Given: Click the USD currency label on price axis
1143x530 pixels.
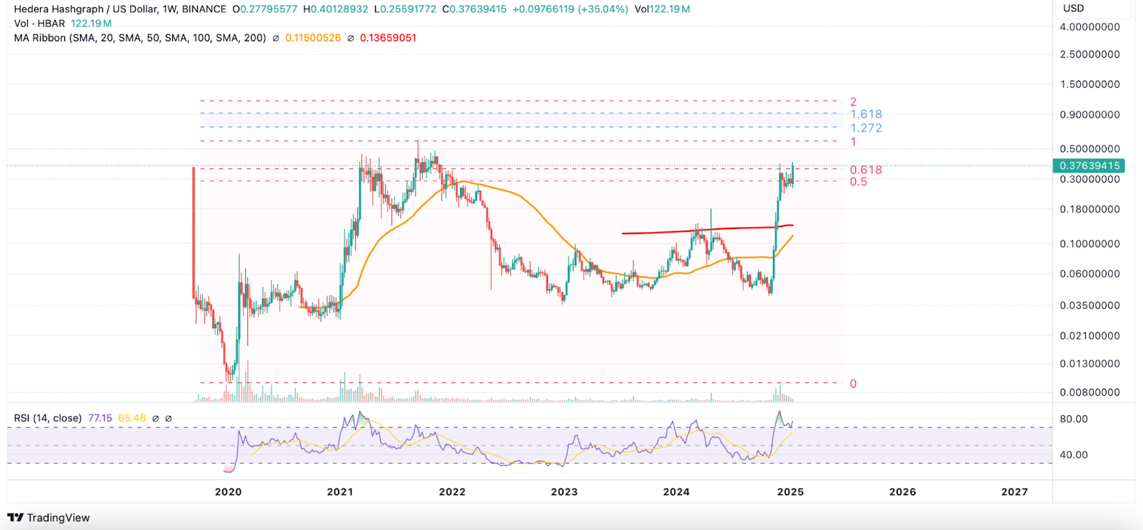Looking at the screenshot, I should (x=1074, y=9).
